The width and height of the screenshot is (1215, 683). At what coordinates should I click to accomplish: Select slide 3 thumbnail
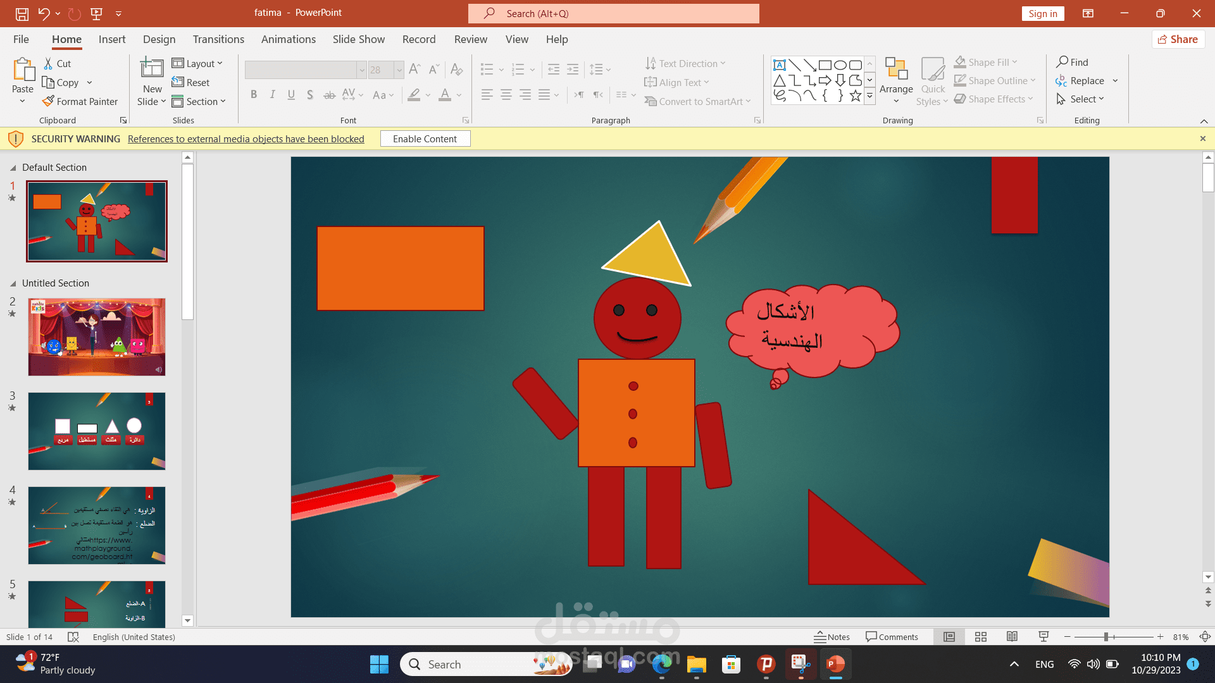coord(97,431)
